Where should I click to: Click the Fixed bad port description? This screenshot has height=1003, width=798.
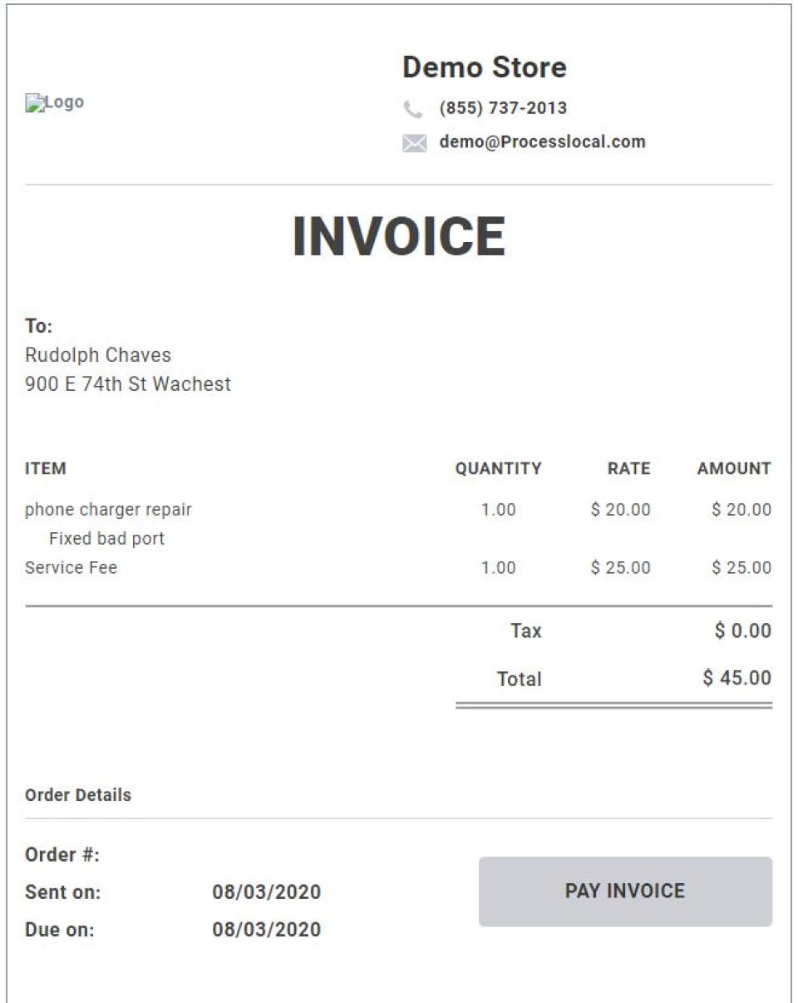coord(106,538)
